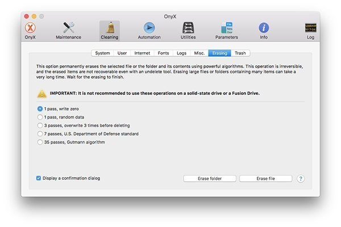This screenshot has width=341, height=227.
Task: Switch to the Trash tab
Action: tap(240, 53)
